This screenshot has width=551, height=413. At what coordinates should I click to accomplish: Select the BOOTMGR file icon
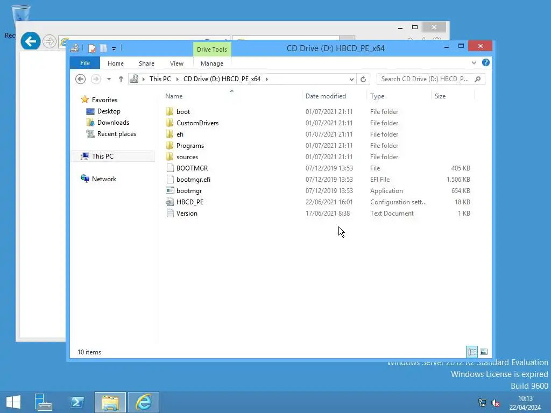coord(170,168)
